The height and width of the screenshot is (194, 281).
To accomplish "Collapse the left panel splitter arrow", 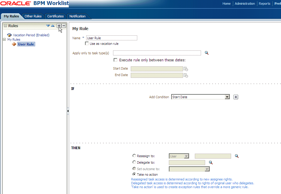I will [68, 111].
